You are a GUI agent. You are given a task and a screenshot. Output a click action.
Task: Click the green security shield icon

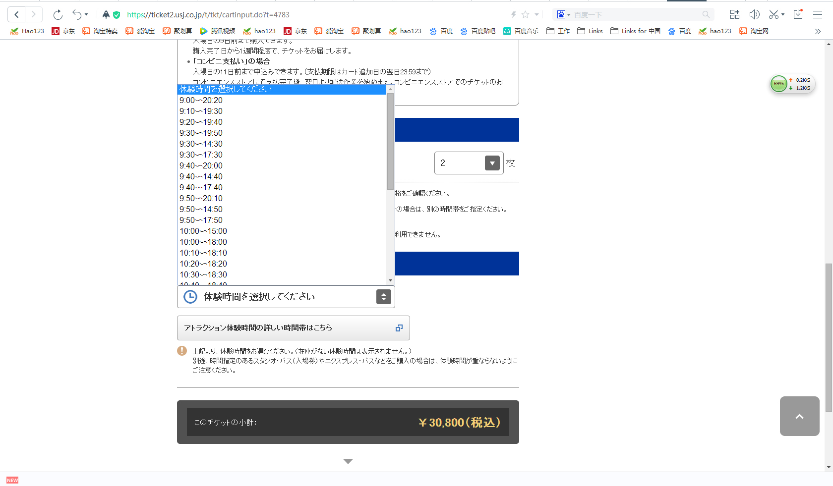pyautogui.click(x=117, y=14)
